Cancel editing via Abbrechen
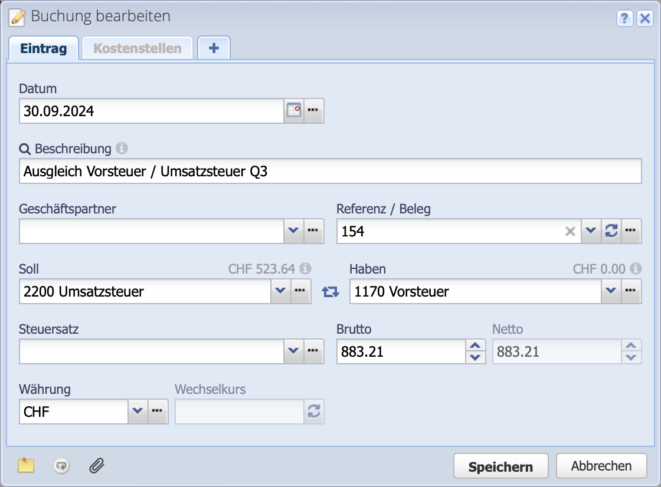661x487 pixels. 601,466
